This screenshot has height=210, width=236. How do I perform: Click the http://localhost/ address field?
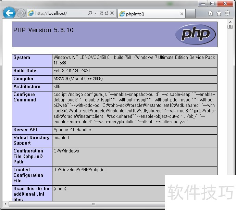(x=58, y=13)
